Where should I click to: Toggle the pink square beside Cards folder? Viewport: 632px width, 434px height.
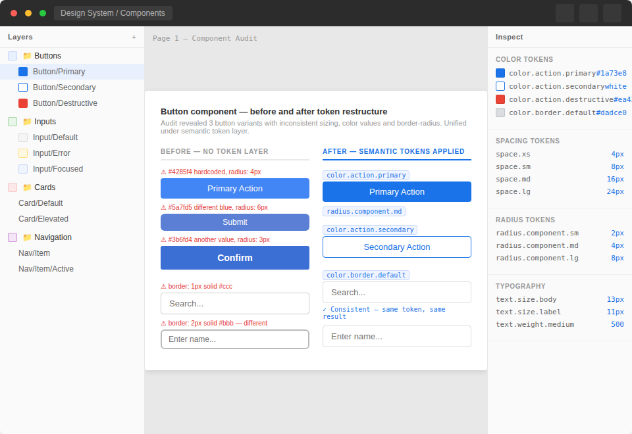tap(13, 187)
